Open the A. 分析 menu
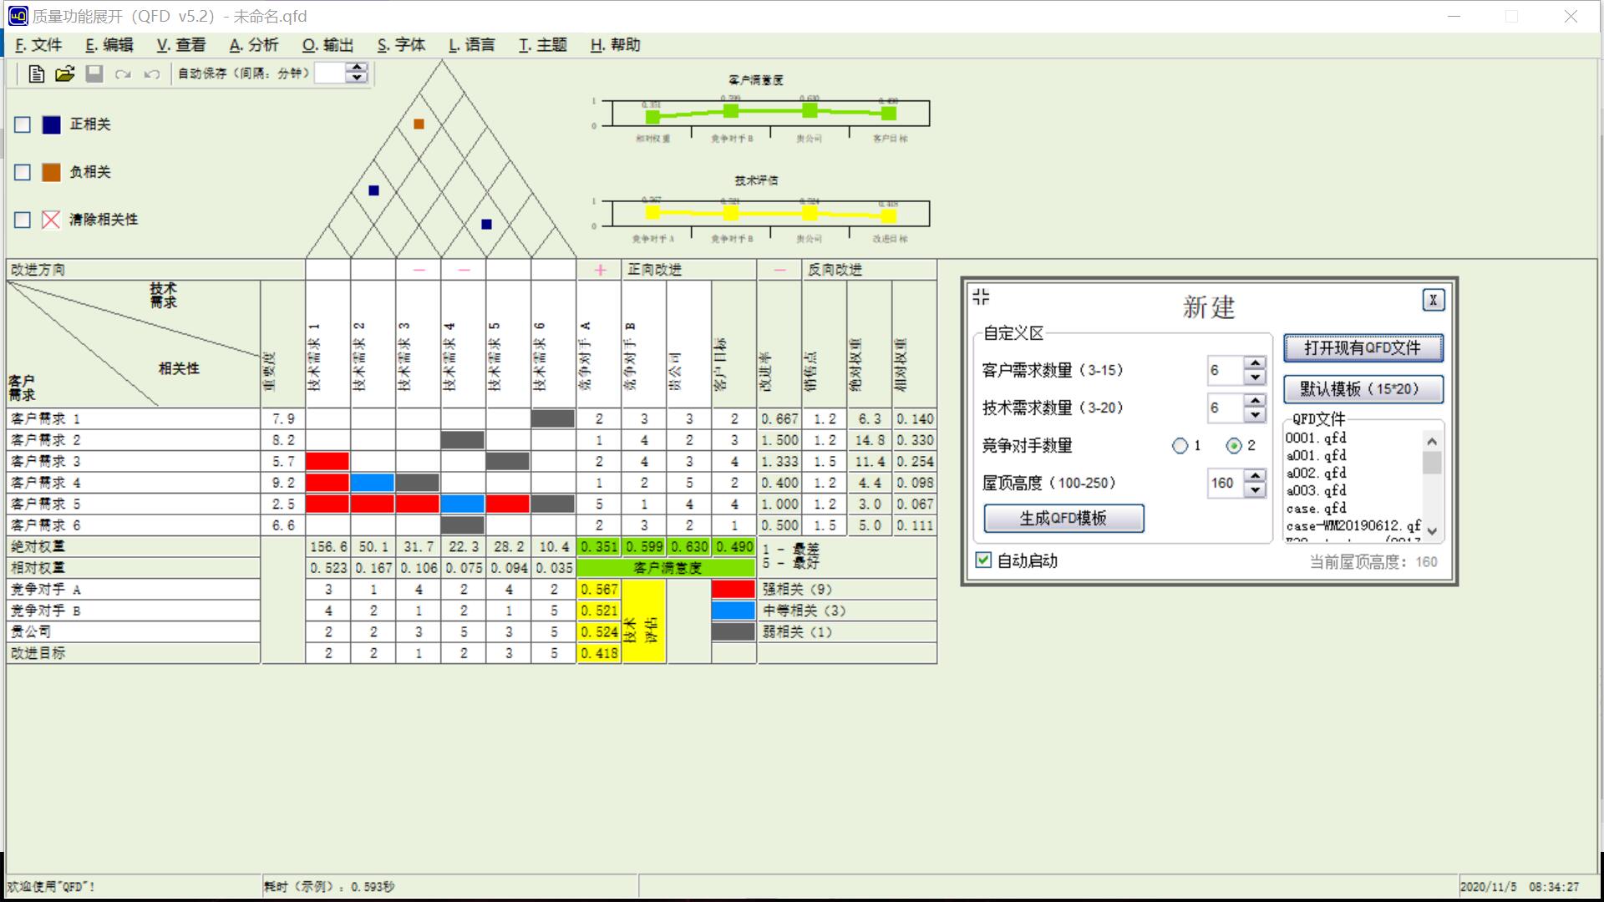 tap(254, 45)
